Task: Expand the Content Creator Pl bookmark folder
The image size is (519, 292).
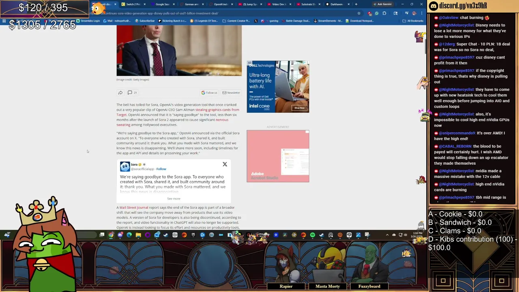Action: (236, 21)
